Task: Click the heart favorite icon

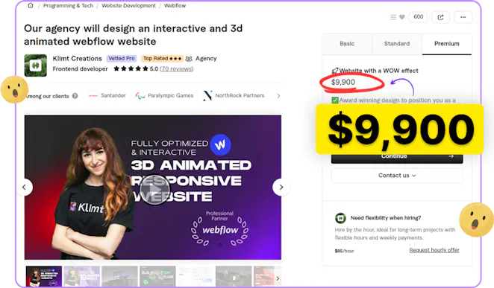Action: [402, 17]
